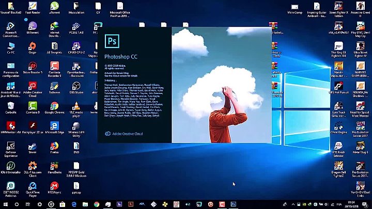Image resolution: width=372 pixels, height=209 pixels.
Task: Launch Metal Slug 3 desktop shortcut
Action: click(x=360, y=147)
